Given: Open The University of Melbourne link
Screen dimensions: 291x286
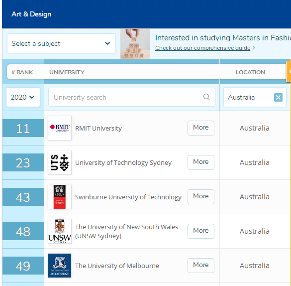Looking at the screenshot, I should [117, 266].
